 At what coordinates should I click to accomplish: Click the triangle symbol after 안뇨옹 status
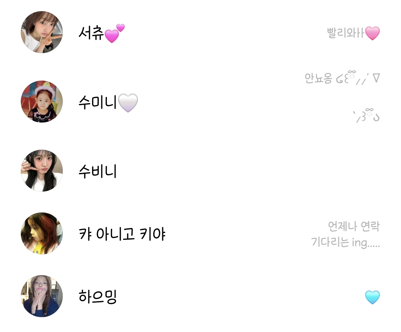click(x=376, y=78)
